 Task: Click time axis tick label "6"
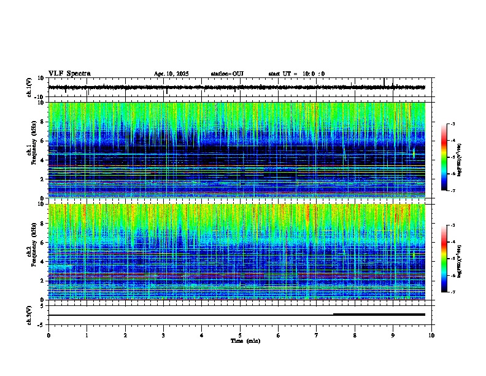tap(279, 335)
